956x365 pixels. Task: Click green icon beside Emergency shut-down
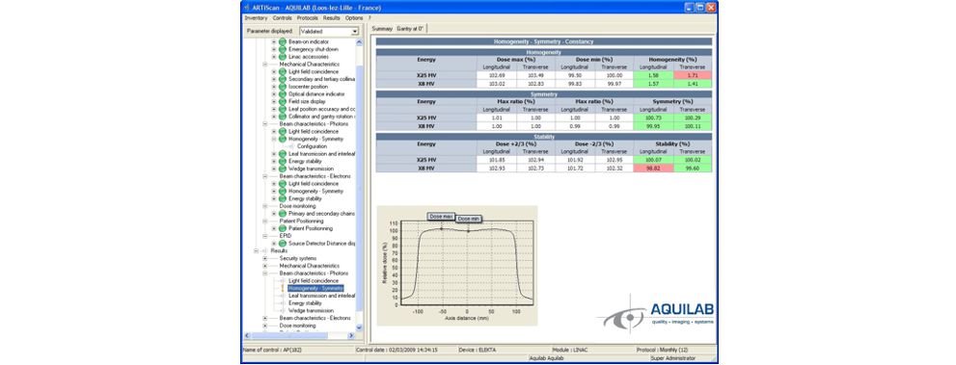coord(283,49)
